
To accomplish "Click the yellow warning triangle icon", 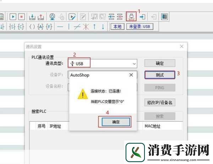I will tap(83, 94).
